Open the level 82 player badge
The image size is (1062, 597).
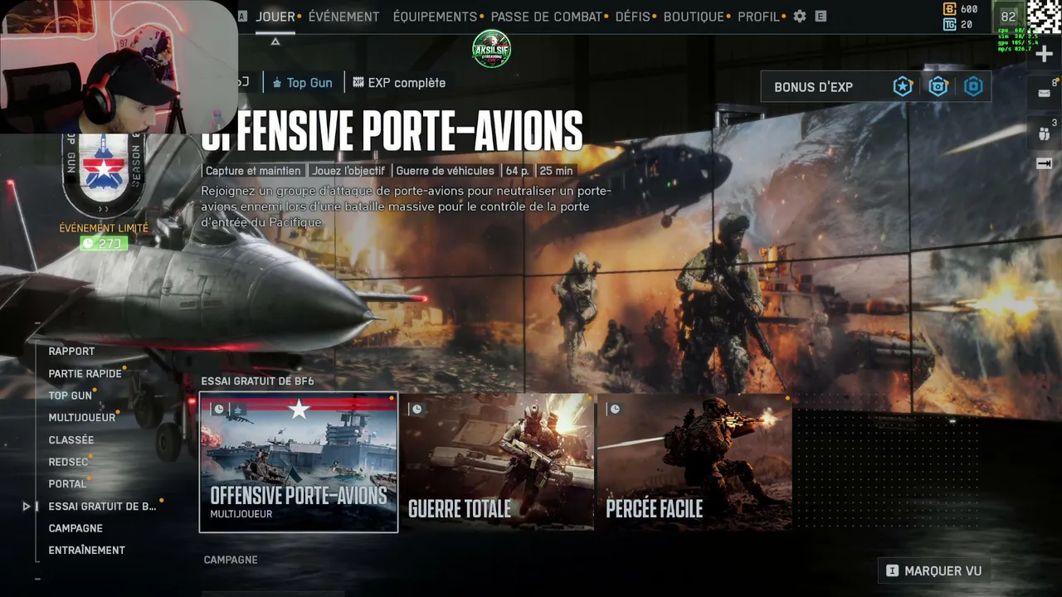(1008, 17)
